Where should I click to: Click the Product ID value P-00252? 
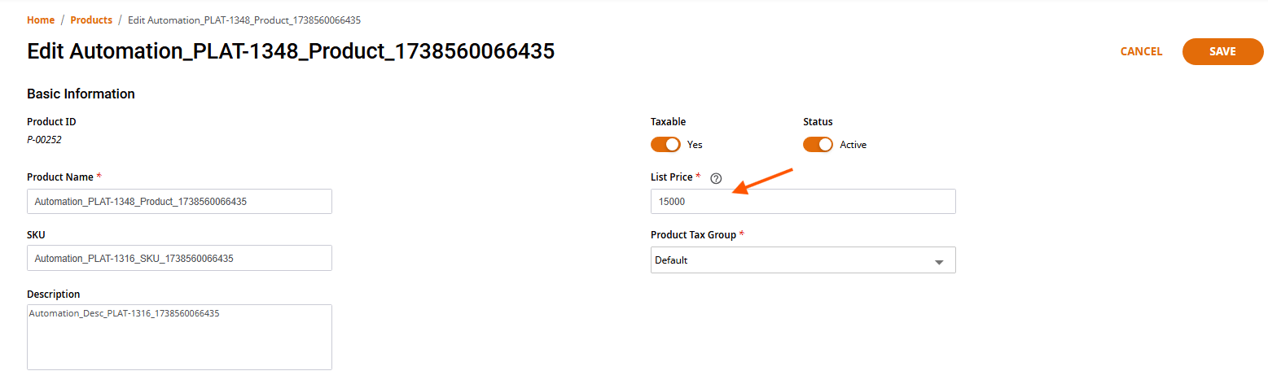pyautogui.click(x=44, y=140)
